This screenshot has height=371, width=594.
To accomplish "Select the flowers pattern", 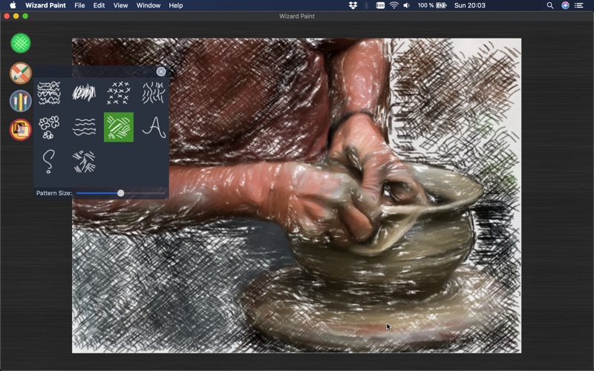I will 49,127.
